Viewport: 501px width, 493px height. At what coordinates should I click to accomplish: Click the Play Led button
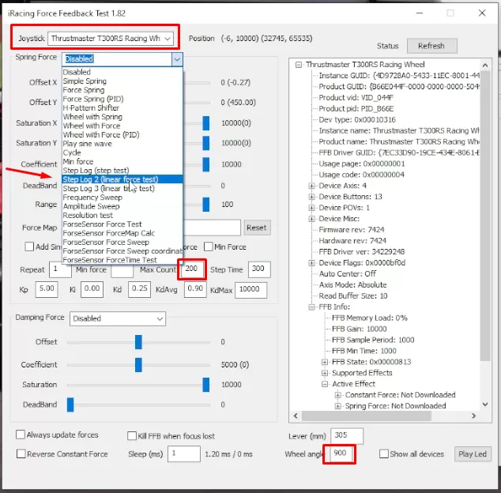click(x=473, y=454)
